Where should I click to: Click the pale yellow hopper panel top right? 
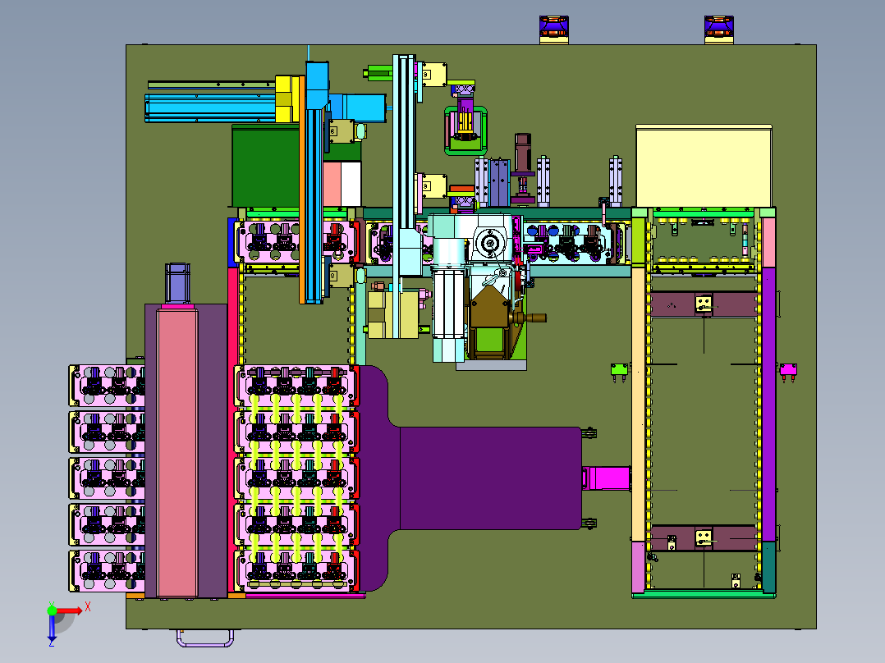(x=702, y=164)
